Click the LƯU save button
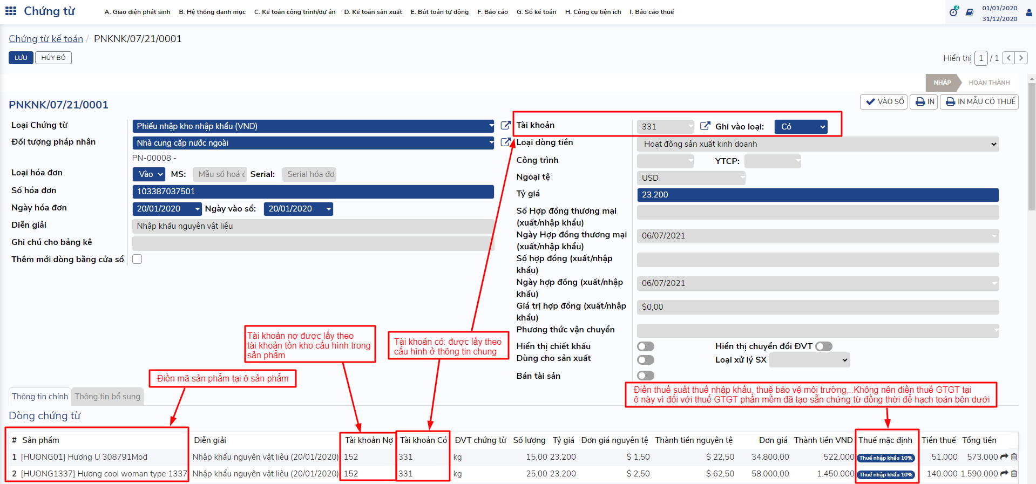 (x=21, y=58)
